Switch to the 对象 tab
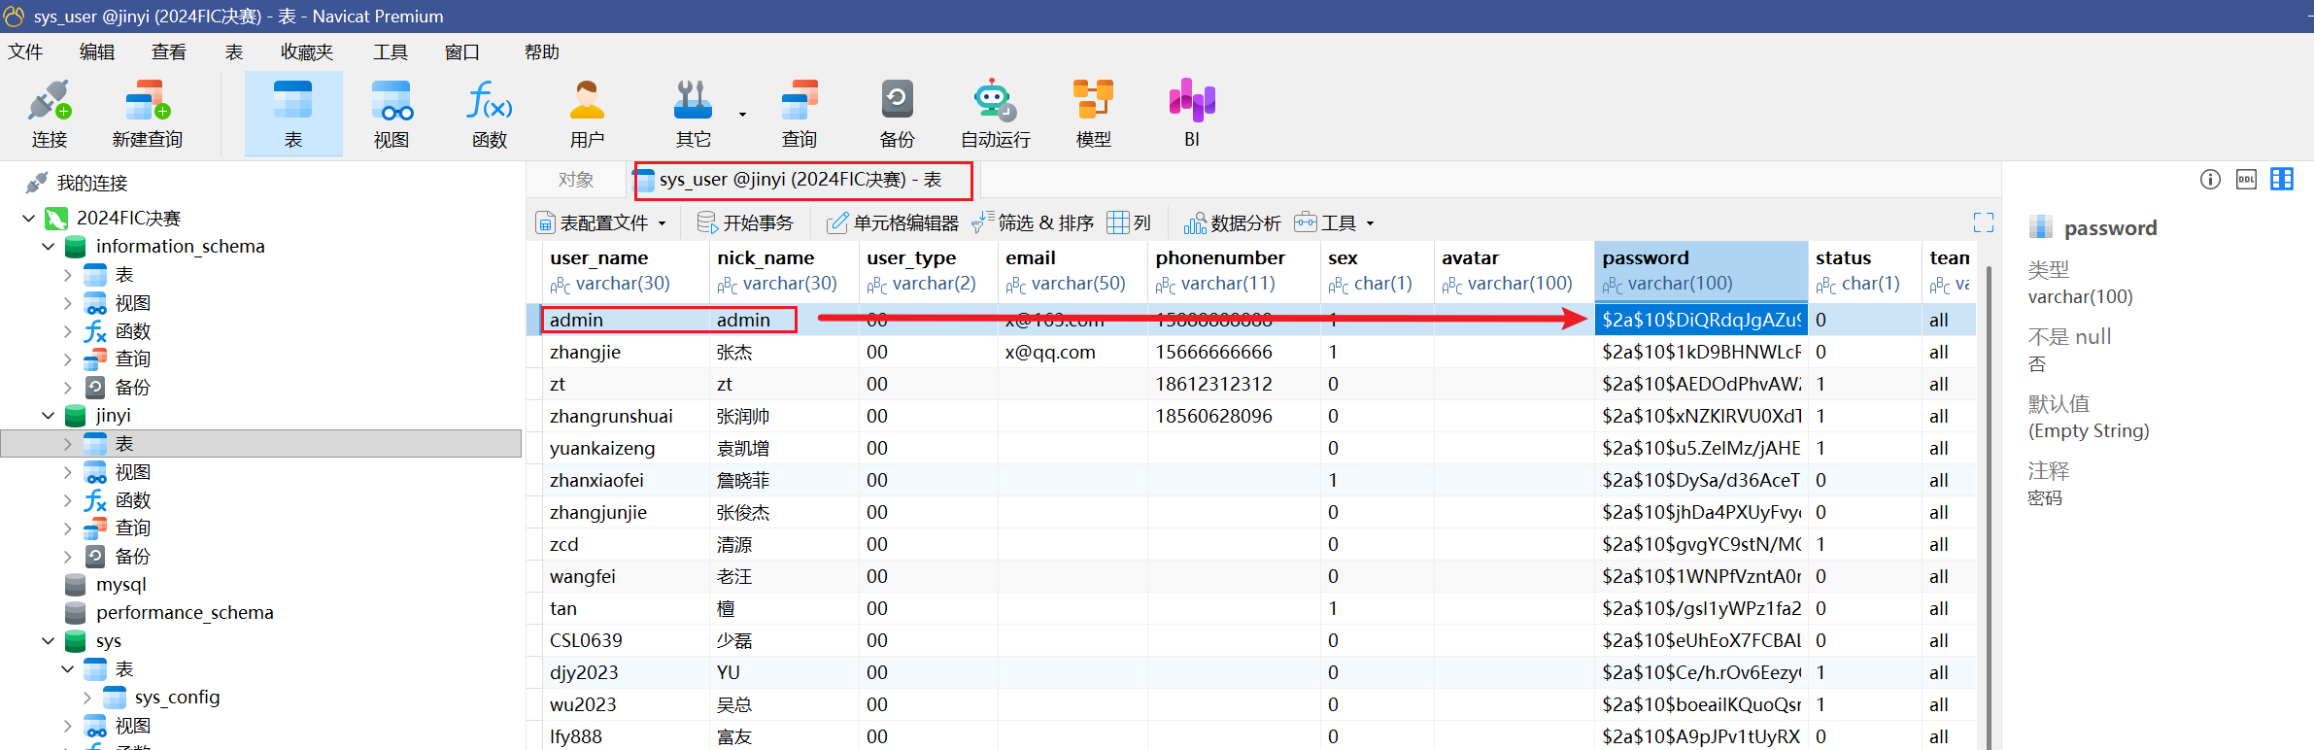The width and height of the screenshot is (2314, 750). click(x=575, y=180)
